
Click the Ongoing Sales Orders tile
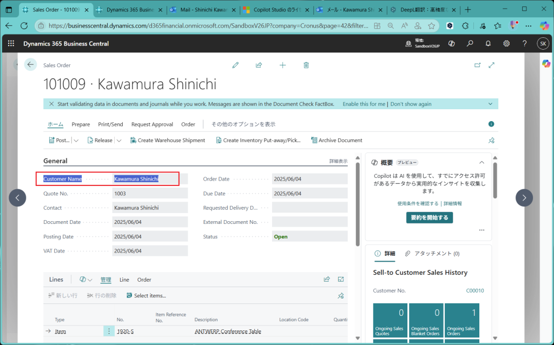(462, 320)
